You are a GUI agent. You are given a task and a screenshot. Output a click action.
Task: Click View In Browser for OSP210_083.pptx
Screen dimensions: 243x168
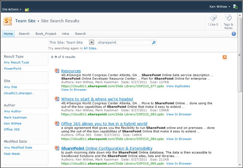[179, 114]
